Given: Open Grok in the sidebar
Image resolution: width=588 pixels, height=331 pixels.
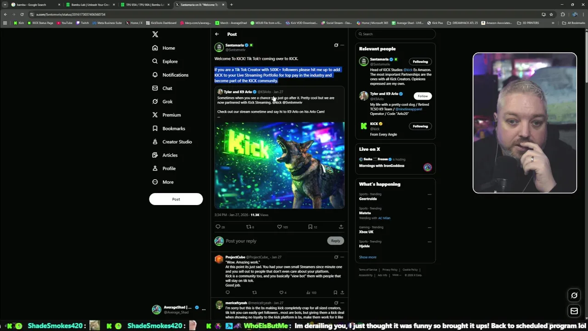Looking at the screenshot, I should pyautogui.click(x=162, y=102).
